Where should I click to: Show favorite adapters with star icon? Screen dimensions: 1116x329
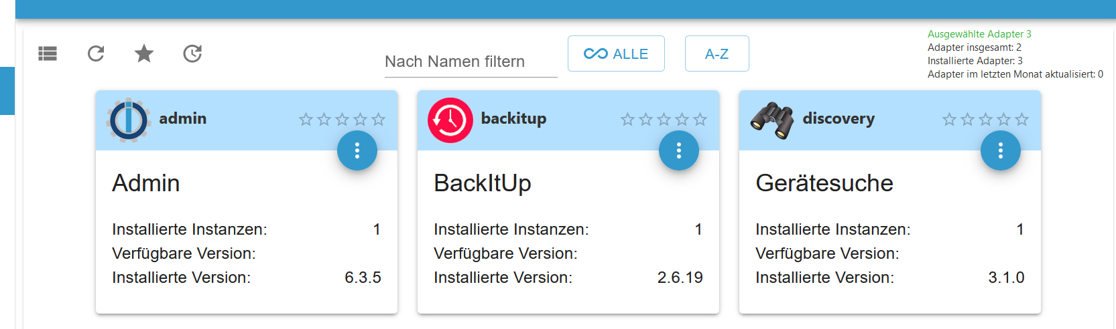pos(144,53)
